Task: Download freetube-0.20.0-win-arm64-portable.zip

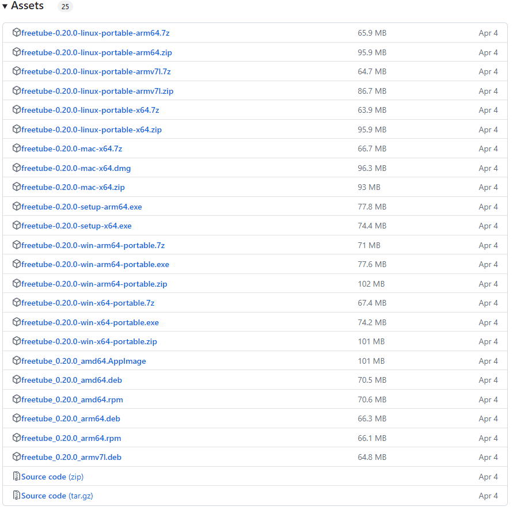Action: pos(94,284)
